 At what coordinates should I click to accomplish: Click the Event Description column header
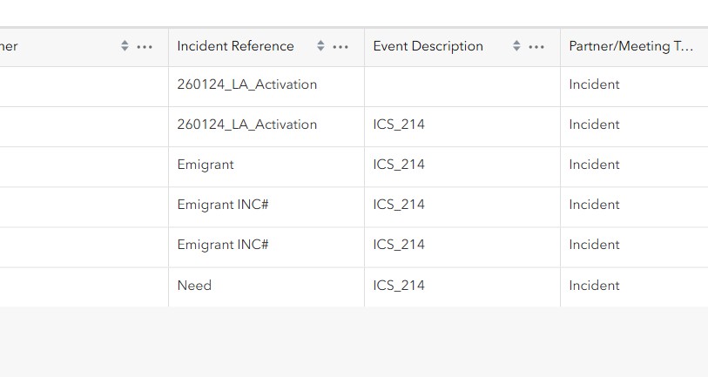[x=428, y=46]
